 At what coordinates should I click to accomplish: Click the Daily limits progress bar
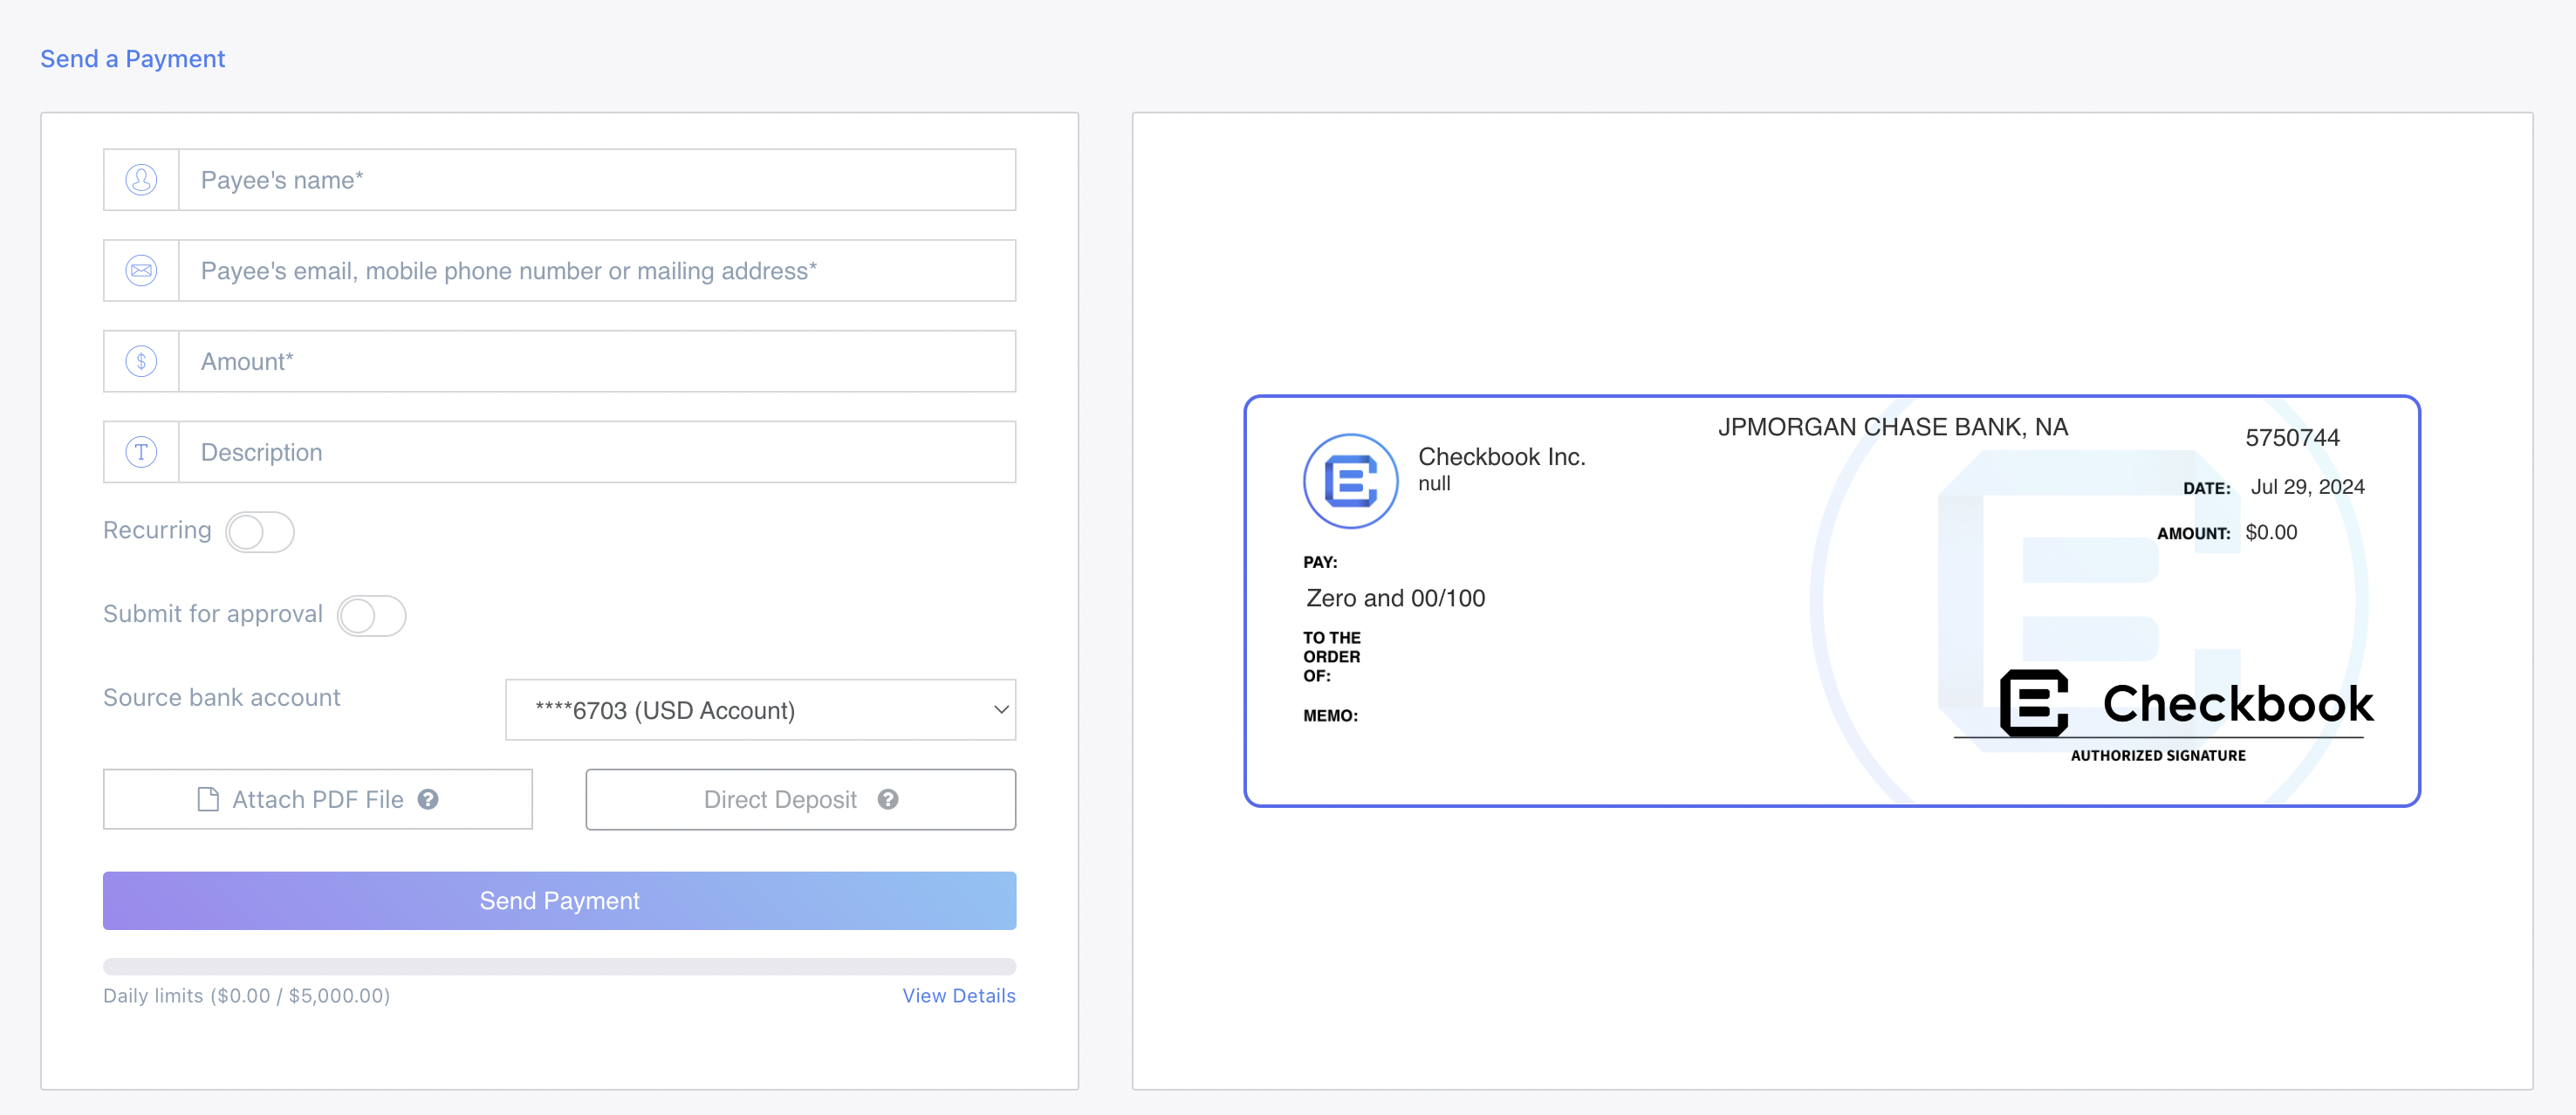point(560,966)
